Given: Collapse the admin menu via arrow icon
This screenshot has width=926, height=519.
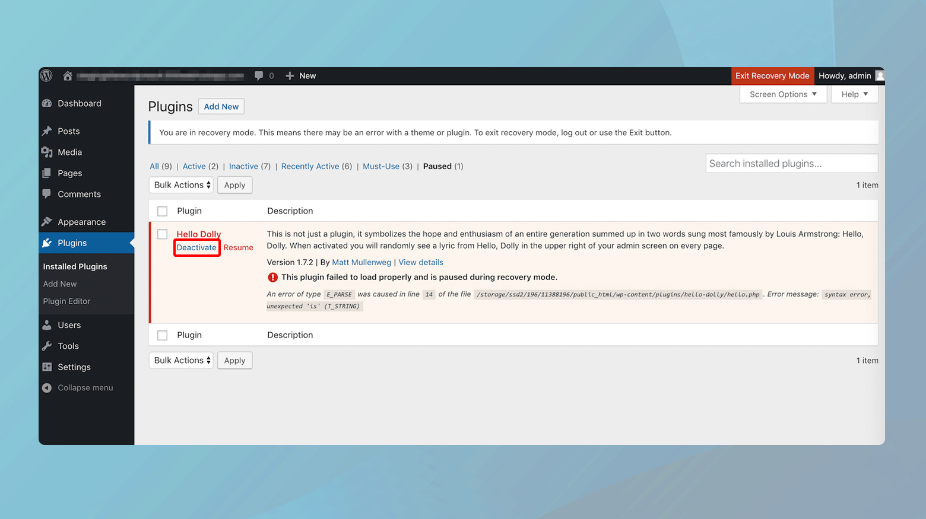Looking at the screenshot, I should tap(47, 387).
